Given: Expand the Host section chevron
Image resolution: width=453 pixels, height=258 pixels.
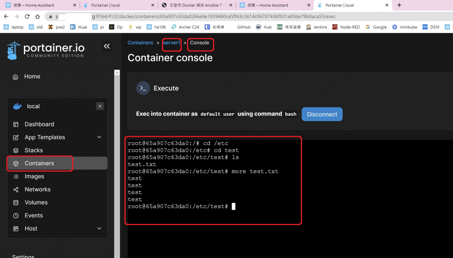Looking at the screenshot, I should click(99, 228).
